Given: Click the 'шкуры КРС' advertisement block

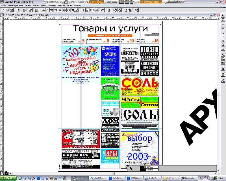Looking at the screenshot, I should pyautogui.click(x=81, y=159).
